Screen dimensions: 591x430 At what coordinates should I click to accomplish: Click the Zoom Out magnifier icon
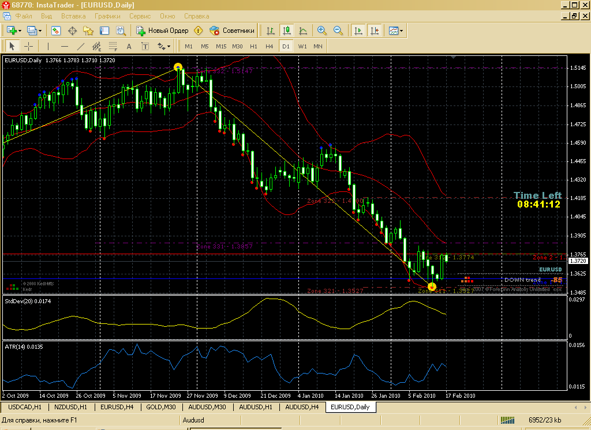(338, 31)
